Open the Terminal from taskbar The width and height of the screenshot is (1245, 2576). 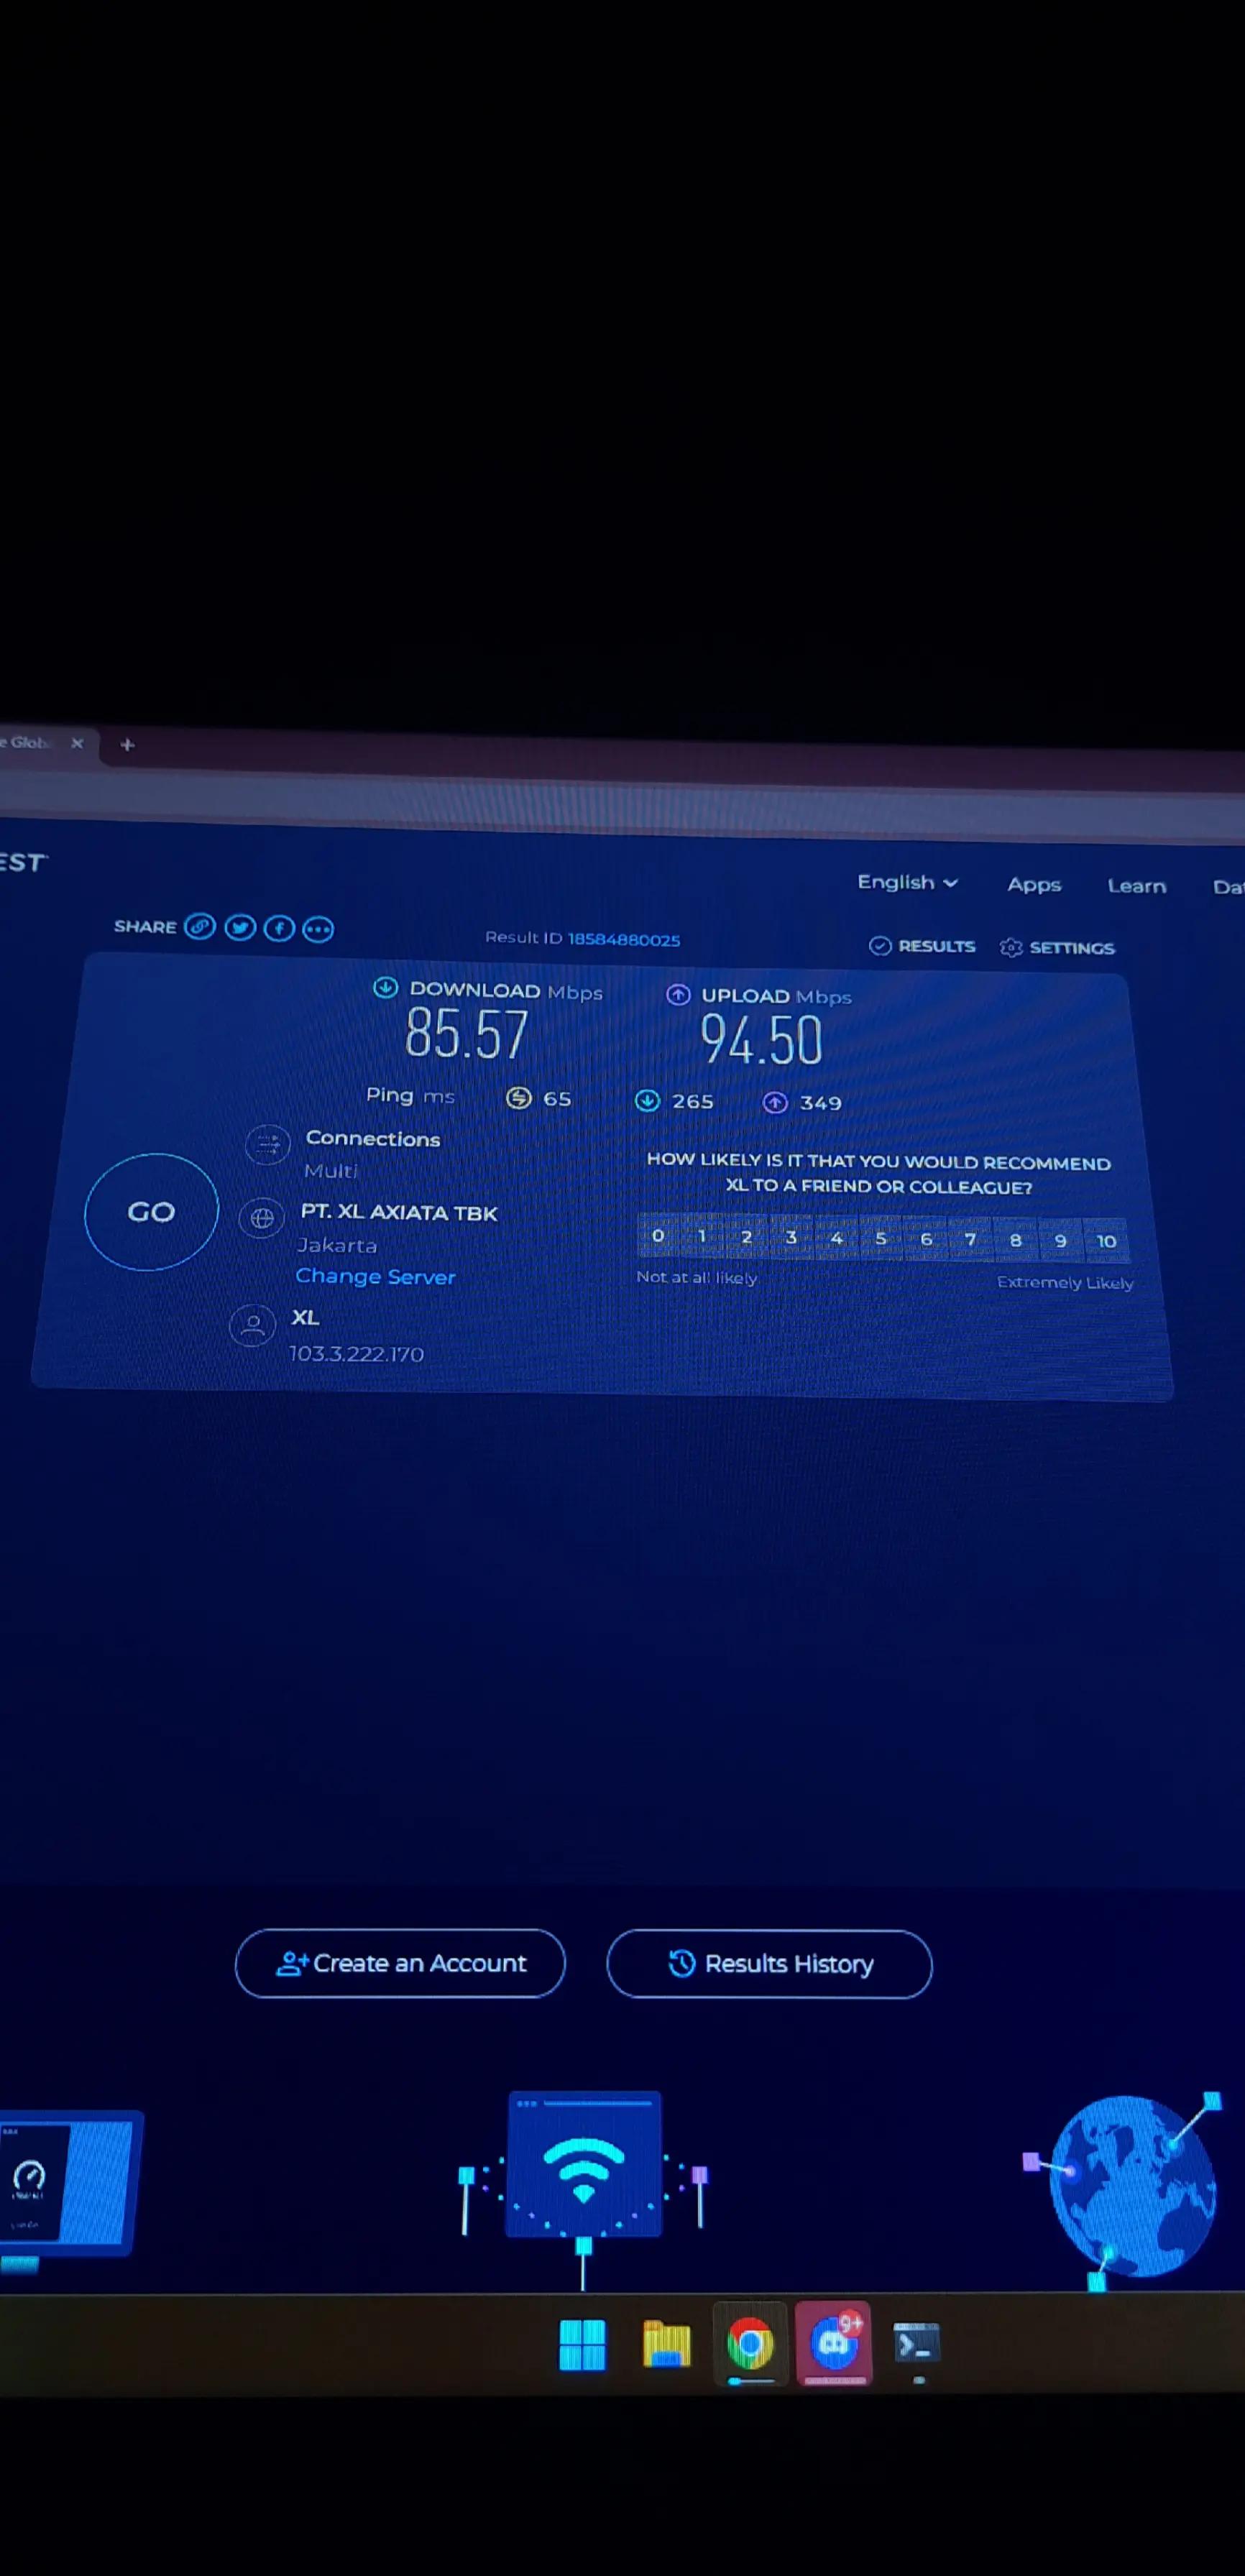tap(917, 2344)
